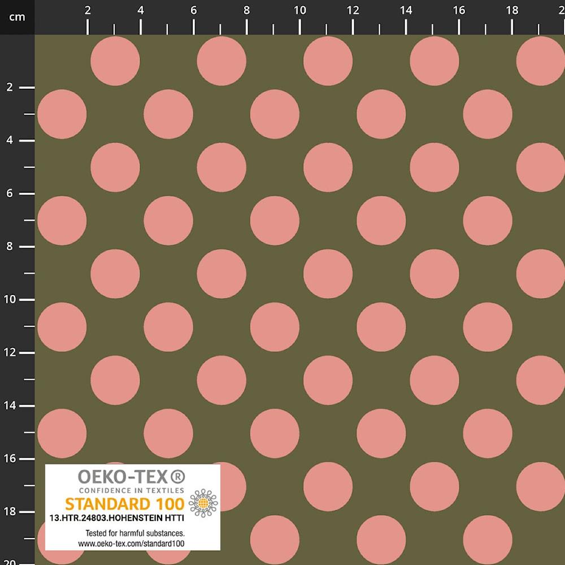Click the 6 mark on horizontal ruler
Viewport: 565px width, 565px height.
[x=193, y=10]
